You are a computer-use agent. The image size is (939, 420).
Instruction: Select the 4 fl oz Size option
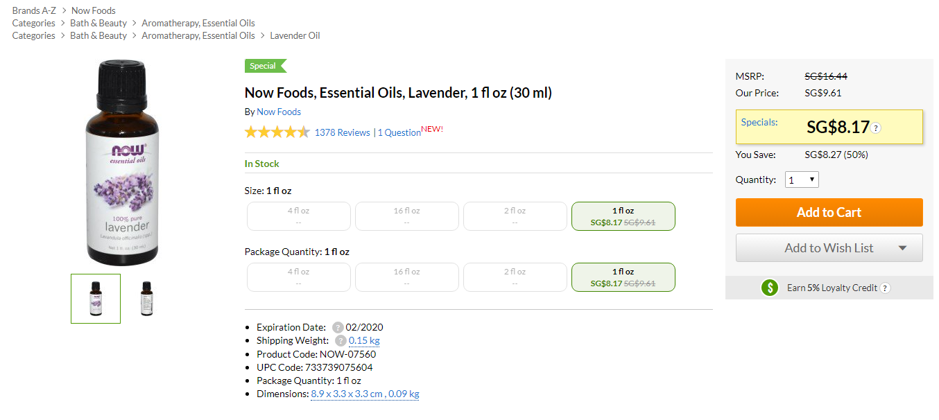(298, 216)
